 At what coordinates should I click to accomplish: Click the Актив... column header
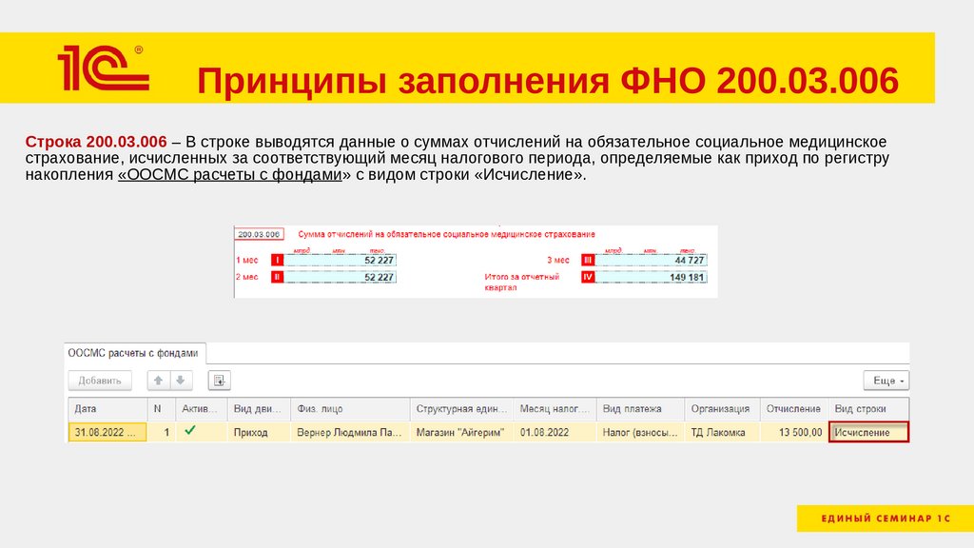[x=202, y=409]
